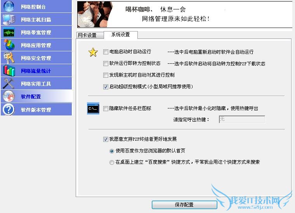This screenshot has height=213, width=295.
Task: Open 网络主机扫描 menu entry
Action: pyautogui.click(x=36, y=19)
